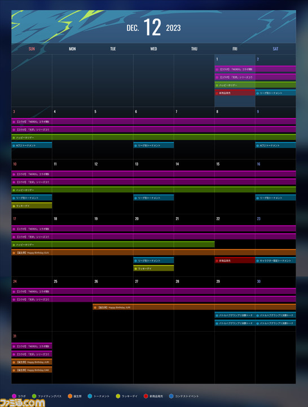Select the WED column header

[153, 49]
